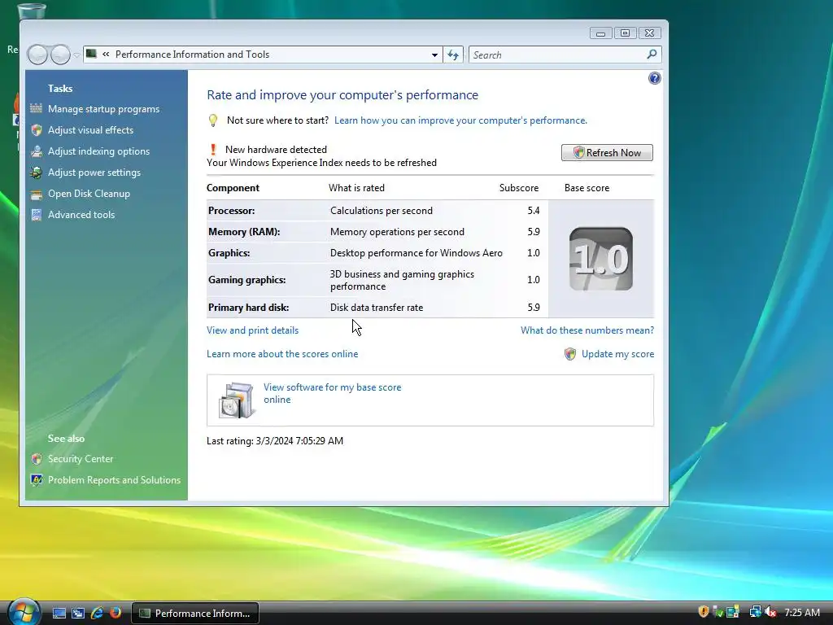Image resolution: width=833 pixels, height=625 pixels.
Task: Open Adjust power settings
Action: point(94,173)
